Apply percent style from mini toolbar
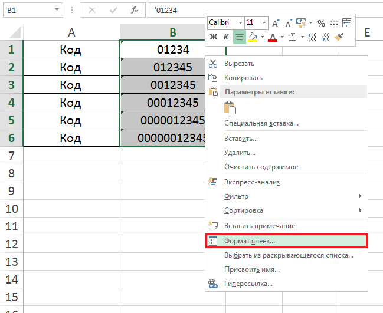 point(321,23)
